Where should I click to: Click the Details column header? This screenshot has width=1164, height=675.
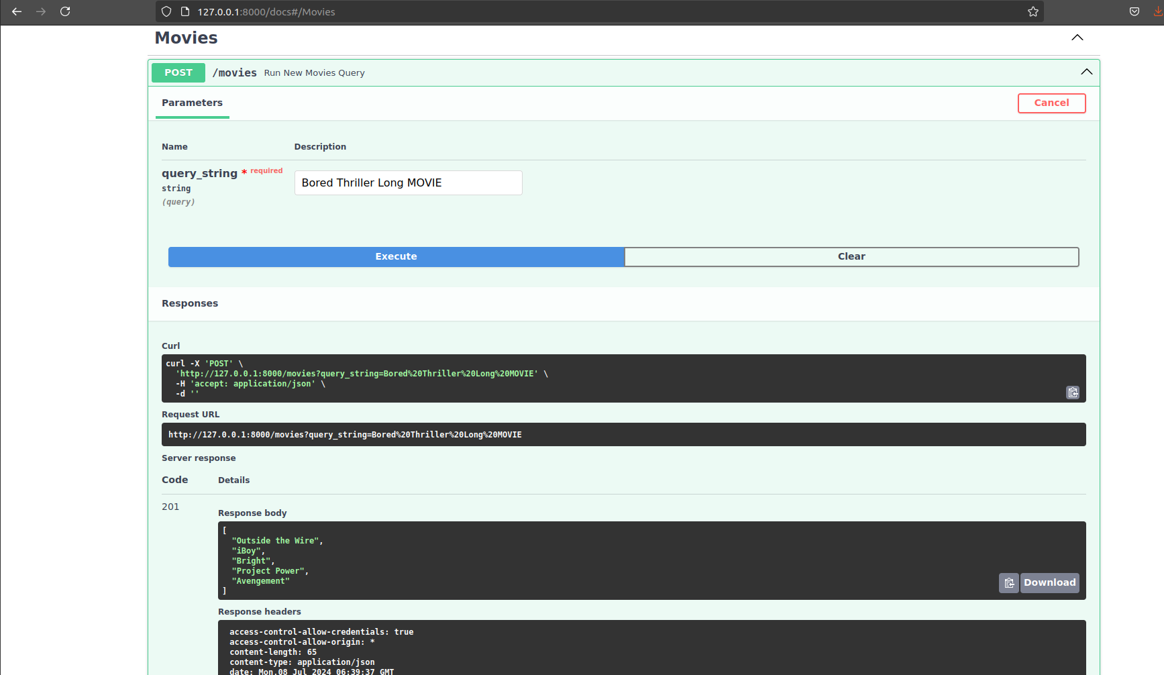[x=233, y=480]
